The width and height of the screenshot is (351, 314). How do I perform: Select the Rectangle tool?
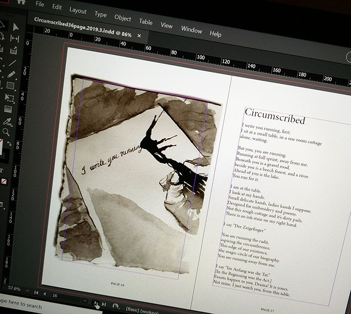(x=10, y=86)
